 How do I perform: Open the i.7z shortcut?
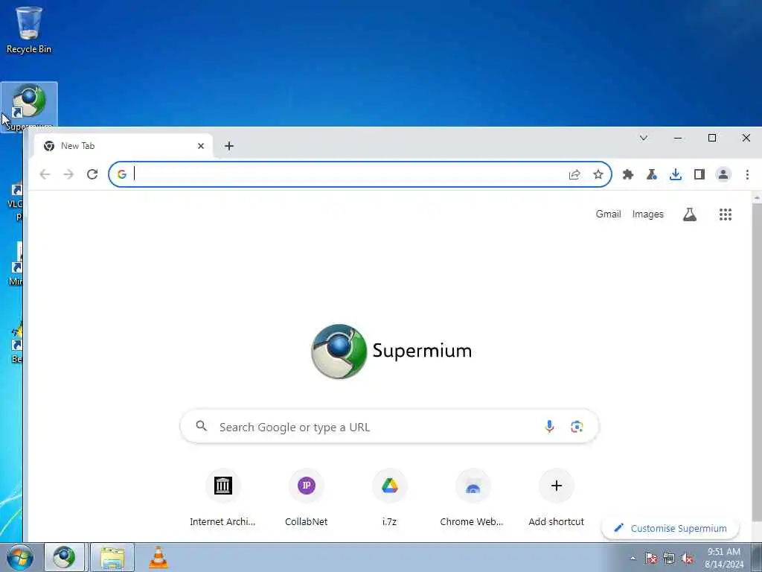click(390, 498)
